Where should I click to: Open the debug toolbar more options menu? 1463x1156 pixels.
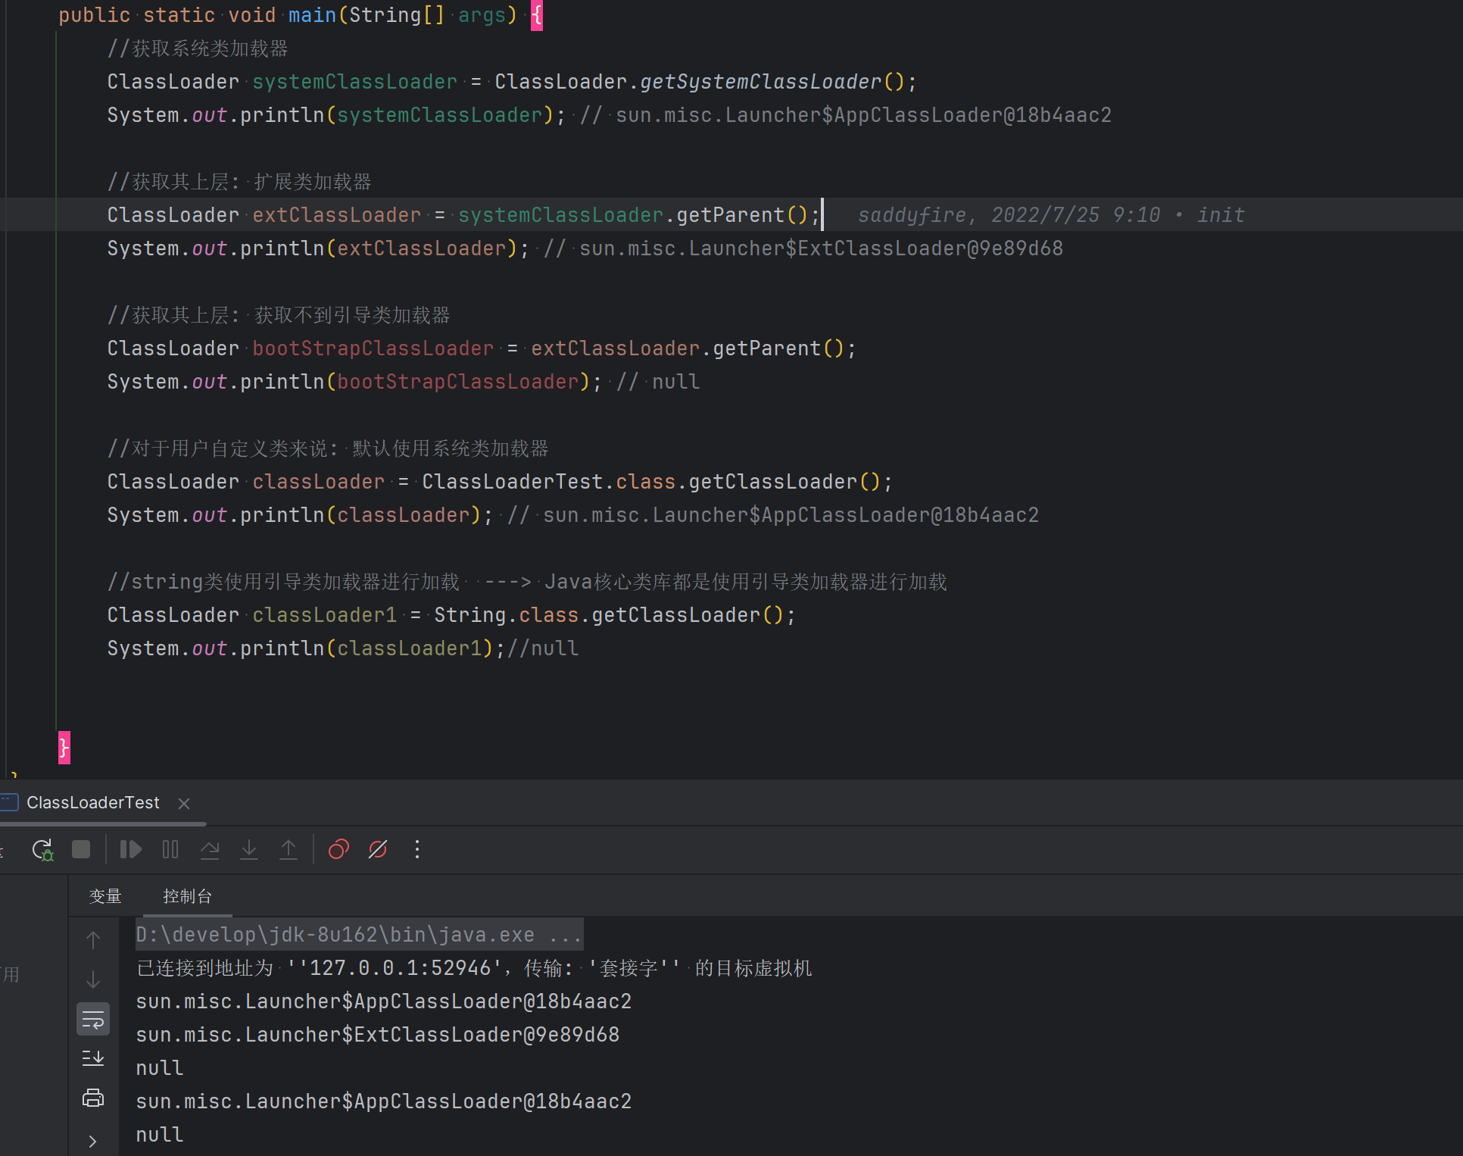tap(417, 849)
